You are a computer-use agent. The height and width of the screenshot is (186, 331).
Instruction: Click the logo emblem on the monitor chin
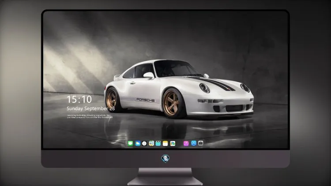pos(165,159)
